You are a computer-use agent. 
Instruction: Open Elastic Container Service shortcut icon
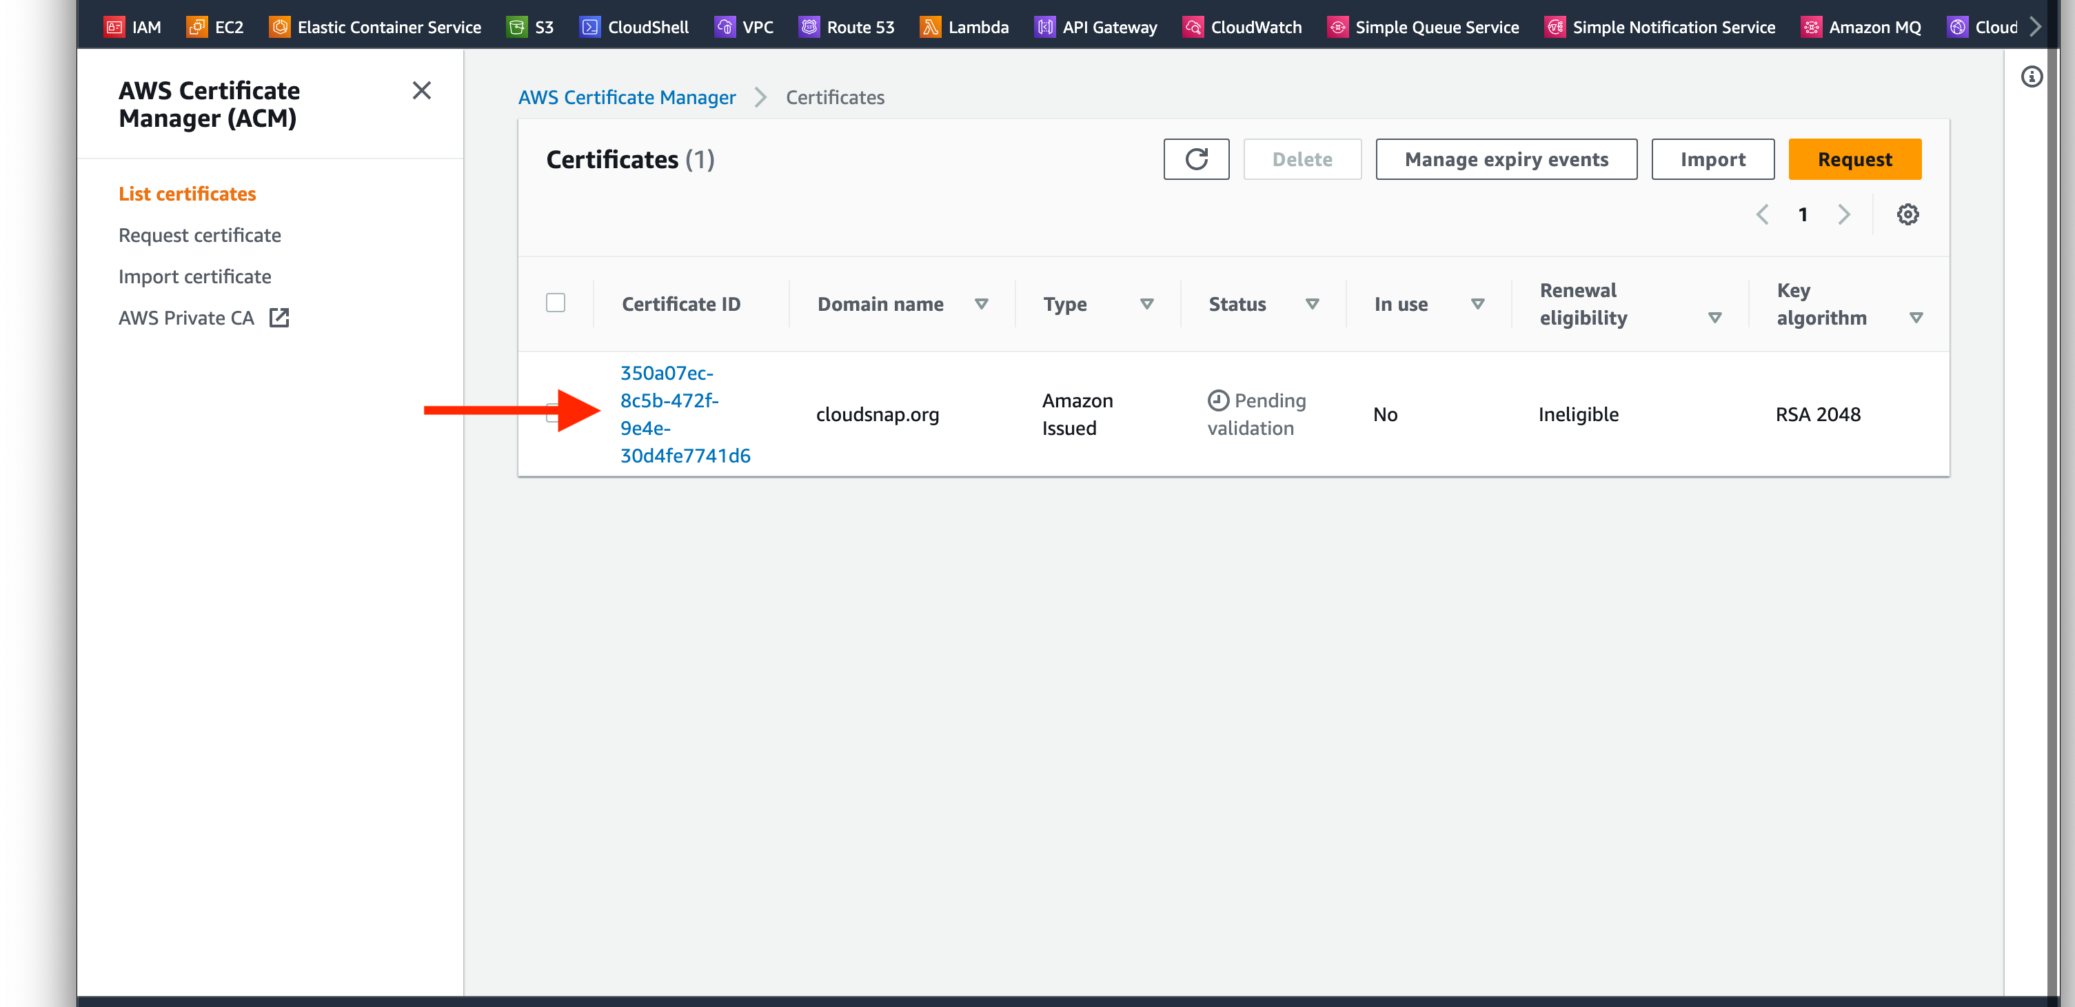(279, 27)
